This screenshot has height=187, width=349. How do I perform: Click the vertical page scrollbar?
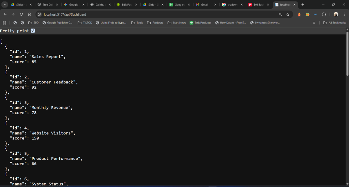[347, 54]
